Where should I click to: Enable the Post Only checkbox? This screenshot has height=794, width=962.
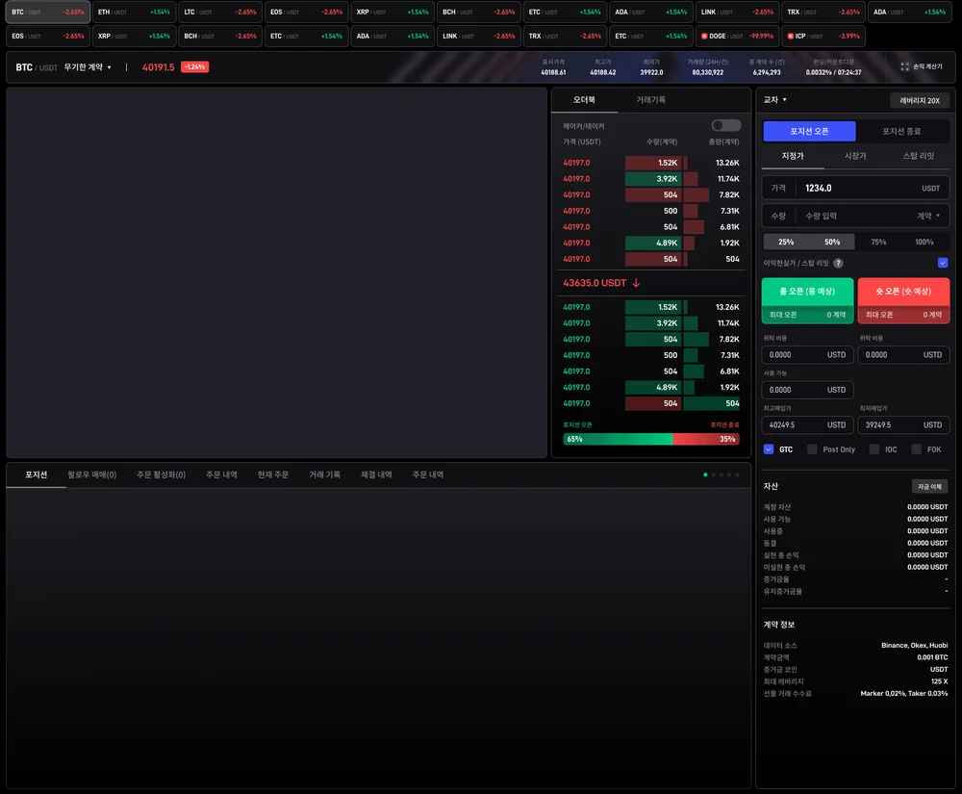[x=812, y=449]
